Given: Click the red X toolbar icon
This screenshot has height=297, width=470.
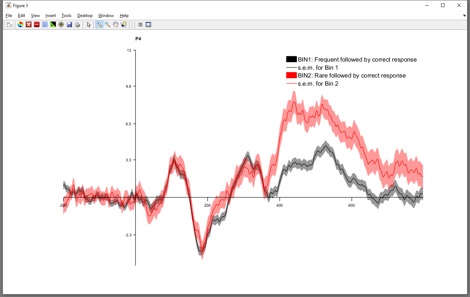Looking at the screenshot, I should click(x=29, y=24).
